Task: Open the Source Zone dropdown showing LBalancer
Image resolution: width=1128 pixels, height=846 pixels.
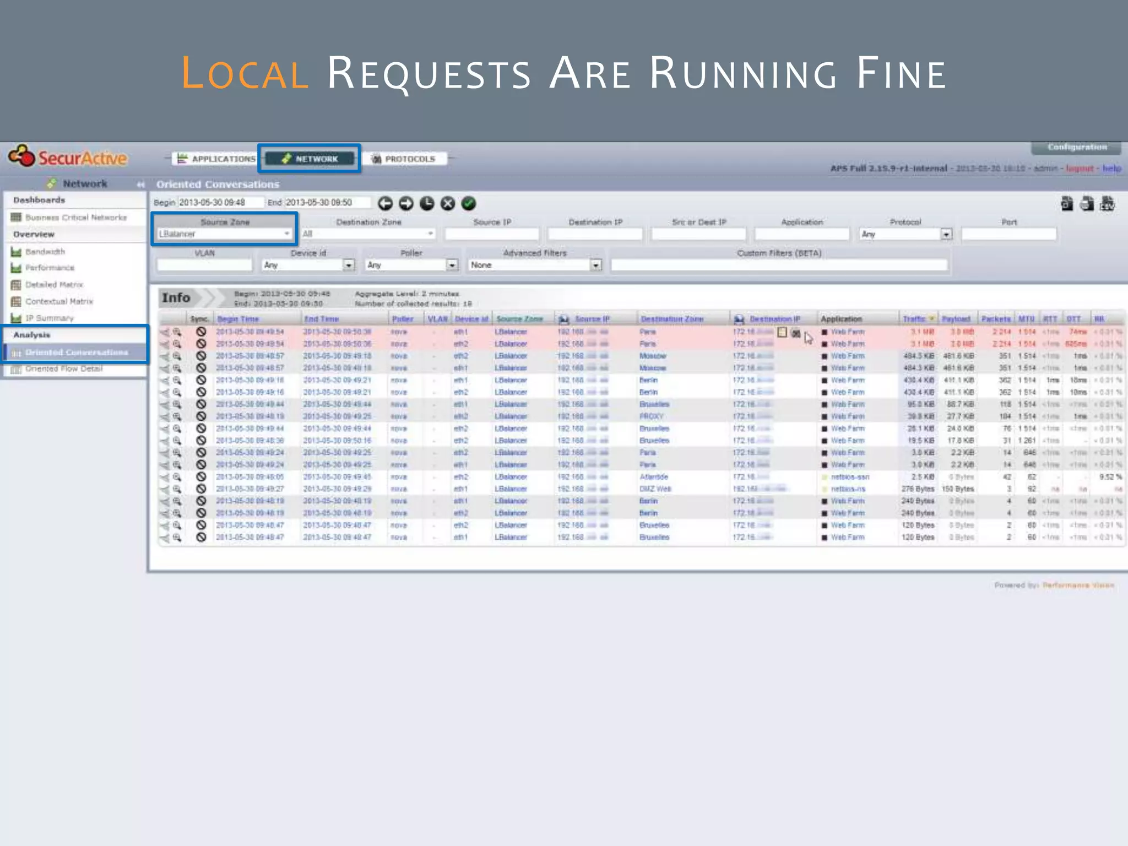Action: (x=225, y=234)
